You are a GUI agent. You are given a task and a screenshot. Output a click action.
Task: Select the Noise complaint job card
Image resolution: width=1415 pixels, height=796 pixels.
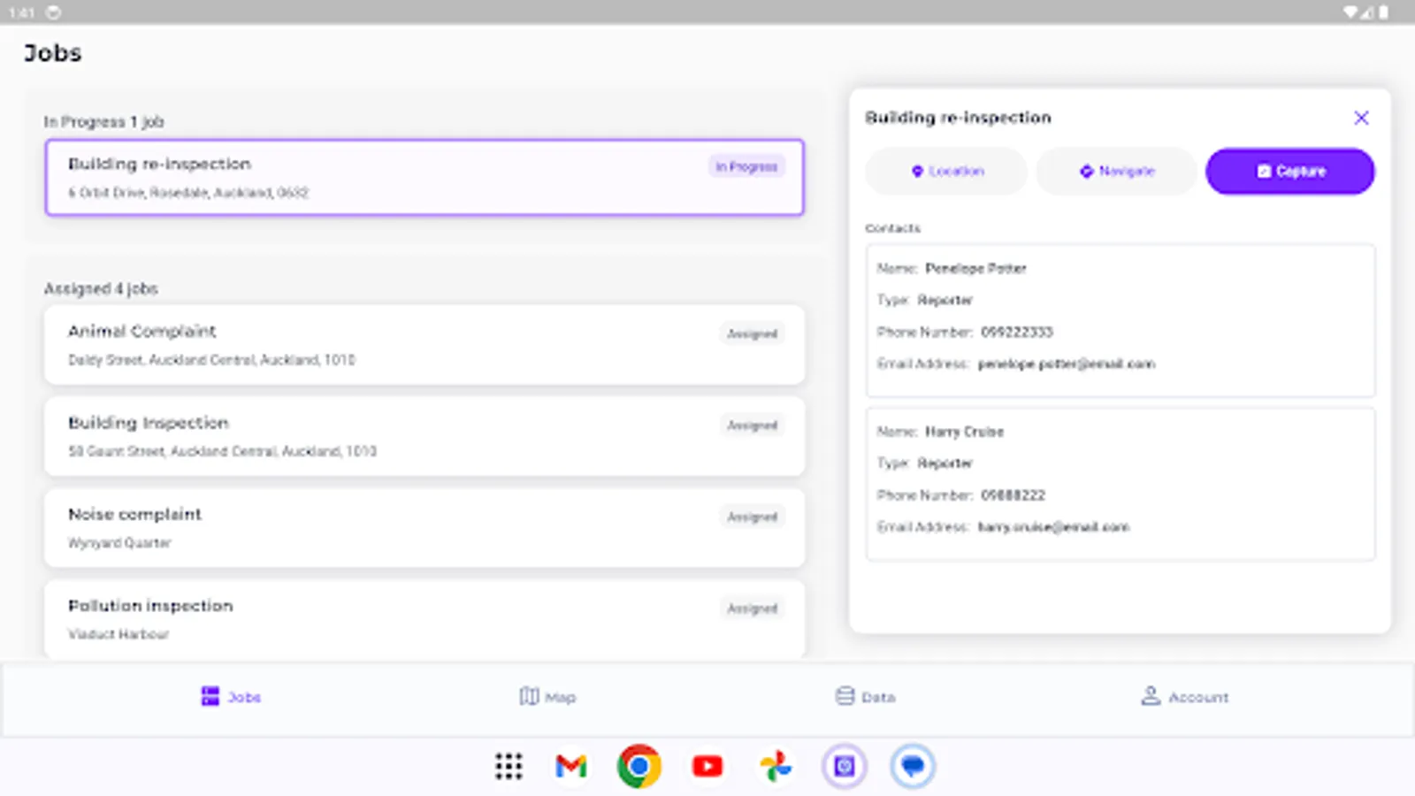pyautogui.click(x=424, y=527)
